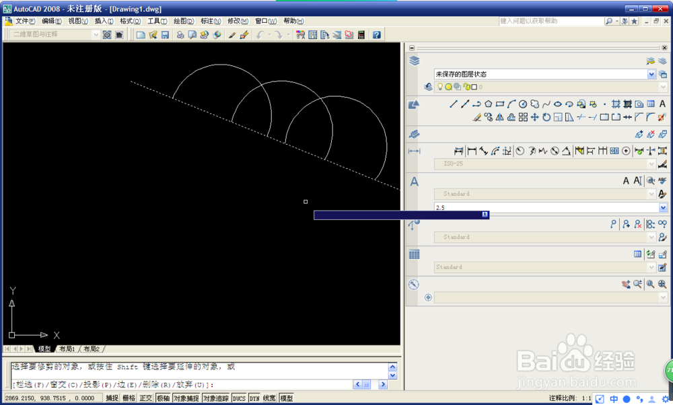Select the Polygon draw tool
Screen dimensions: 673x405
tap(488, 104)
